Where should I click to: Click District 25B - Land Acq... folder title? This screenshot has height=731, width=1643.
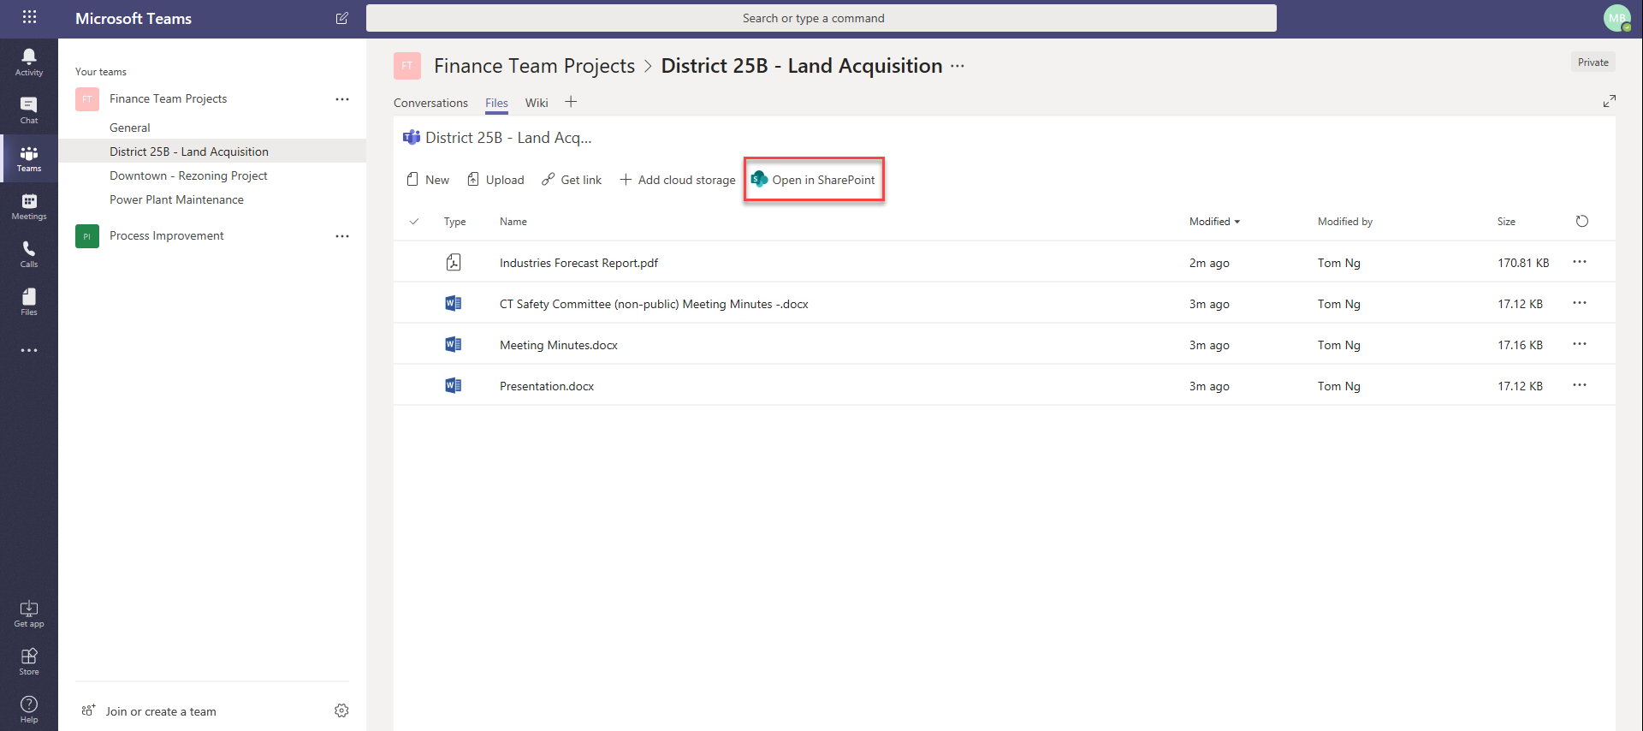point(508,138)
